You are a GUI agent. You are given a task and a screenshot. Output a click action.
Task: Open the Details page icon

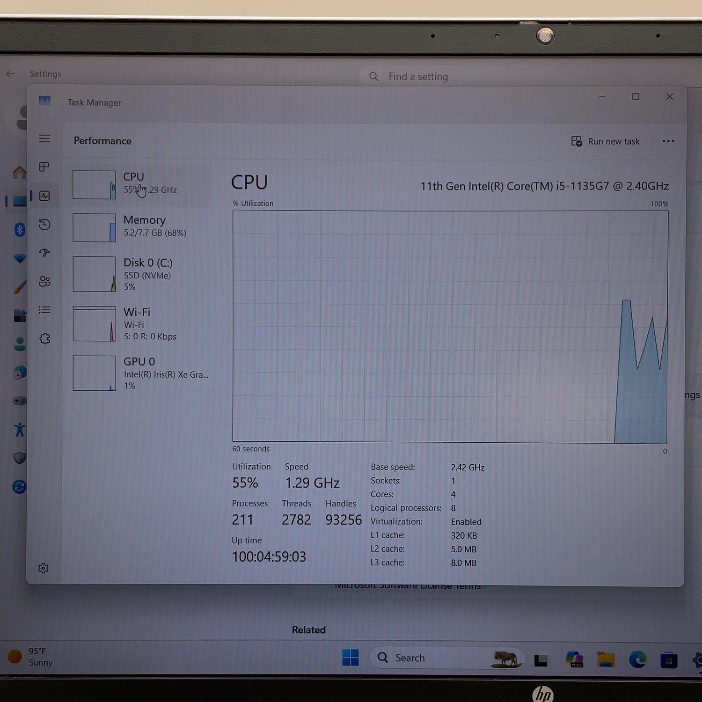click(x=44, y=310)
